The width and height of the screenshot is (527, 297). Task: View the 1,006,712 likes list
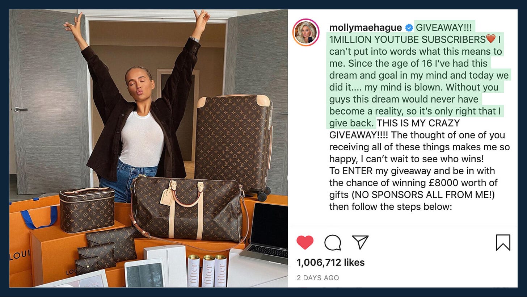pyautogui.click(x=330, y=263)
